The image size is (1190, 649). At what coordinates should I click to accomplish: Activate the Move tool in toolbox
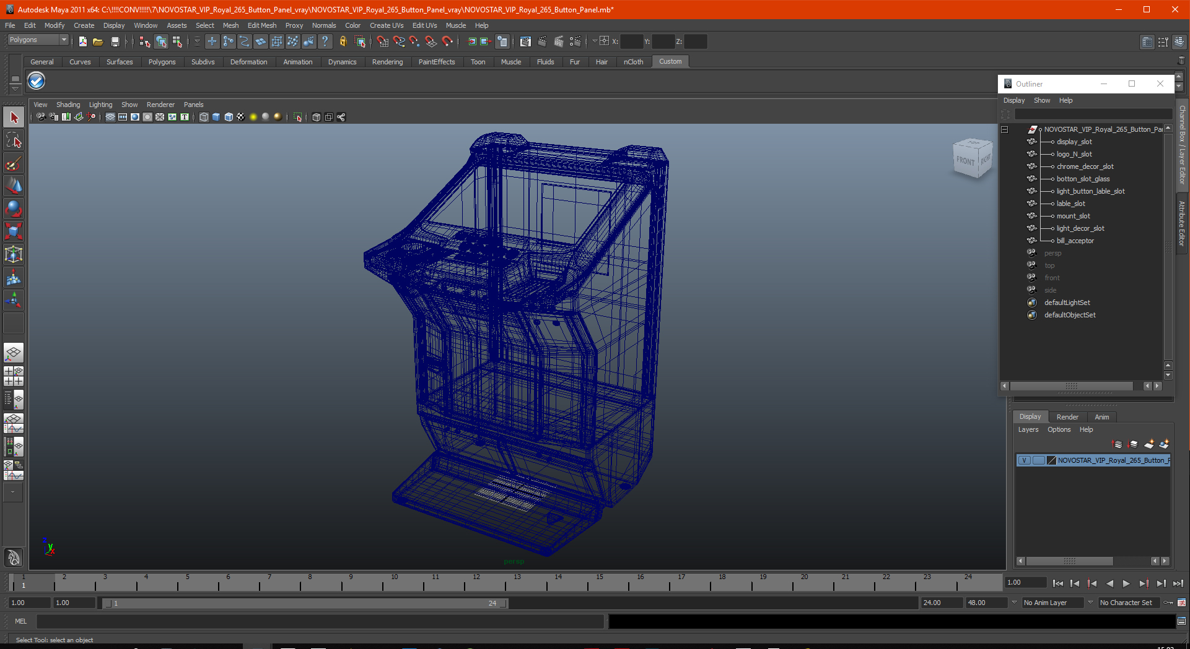pos(14,186)
